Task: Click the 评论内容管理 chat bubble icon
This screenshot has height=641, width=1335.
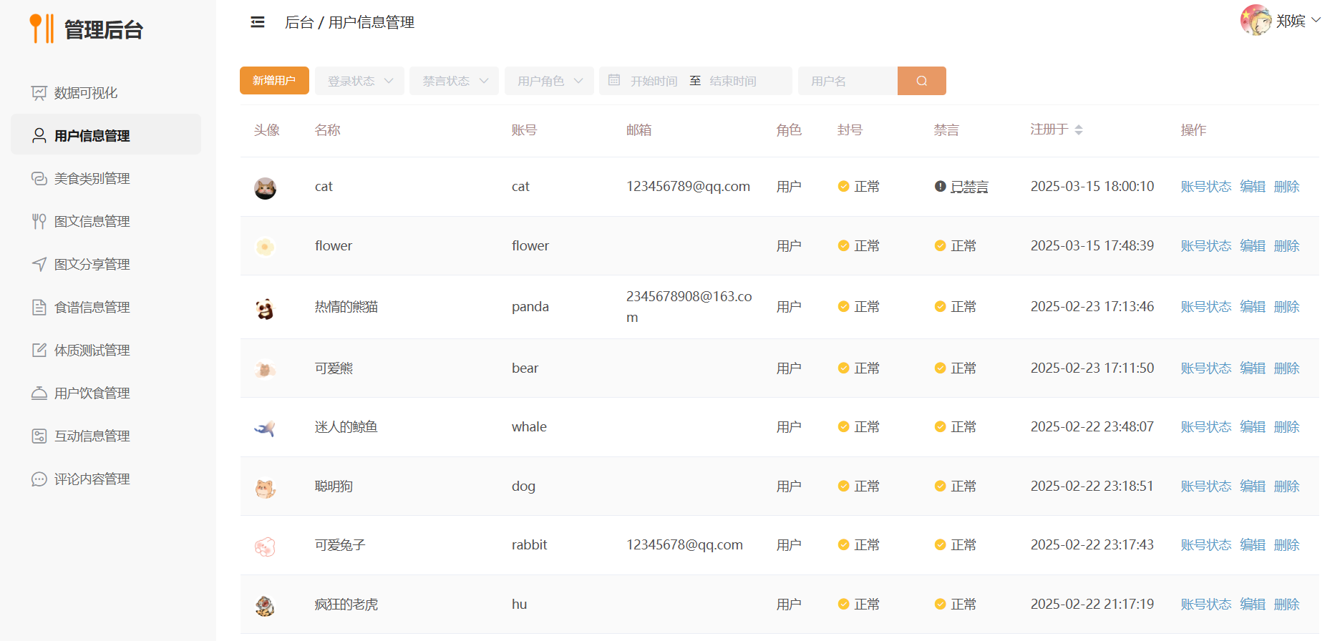Action: [x=39, y=479]
